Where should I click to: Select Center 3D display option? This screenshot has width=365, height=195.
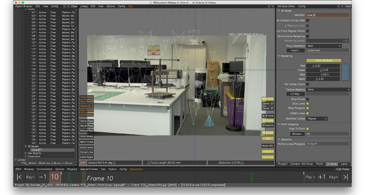coord(268,108)
